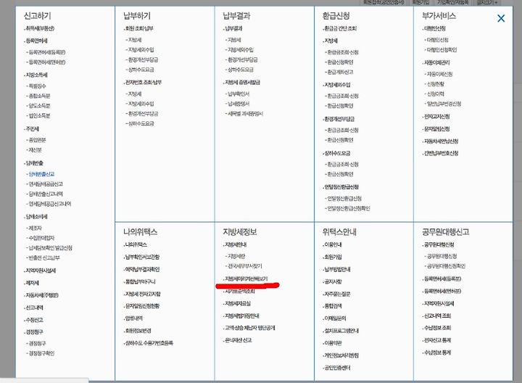
Task: Open underlined 지방세미리계산해보기 link
Action: 246,279
